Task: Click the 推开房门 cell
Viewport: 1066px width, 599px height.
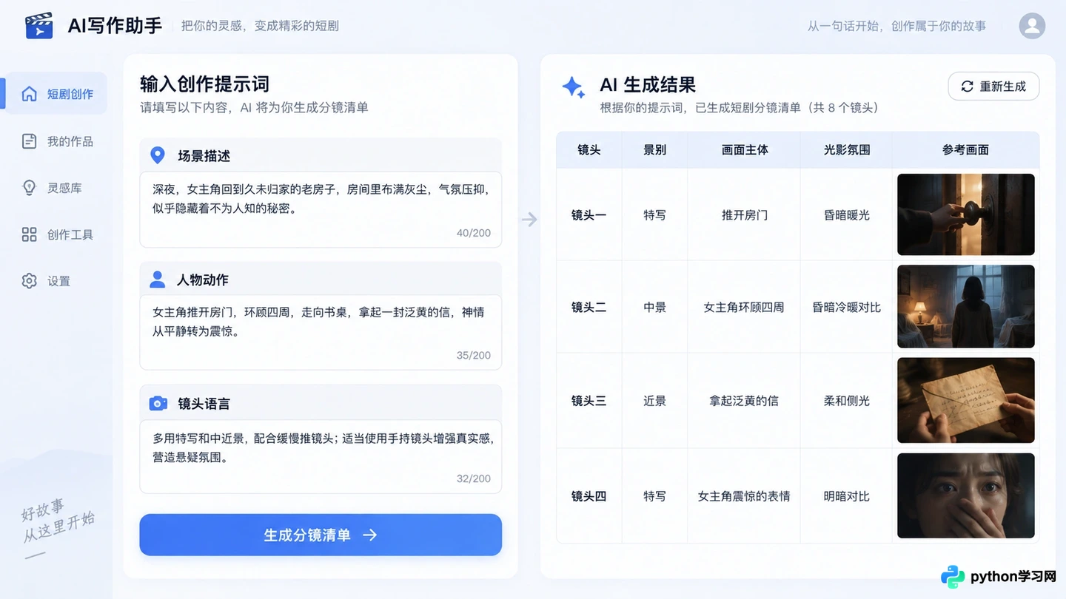Action: tap(744, 215)
